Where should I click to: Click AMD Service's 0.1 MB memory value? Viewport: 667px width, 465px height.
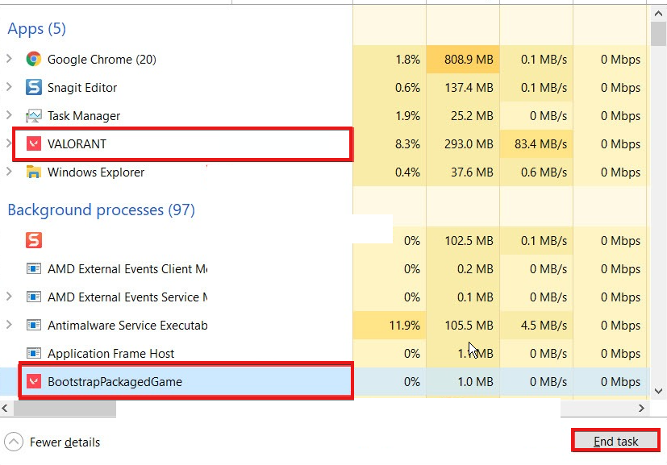(475, 297)
